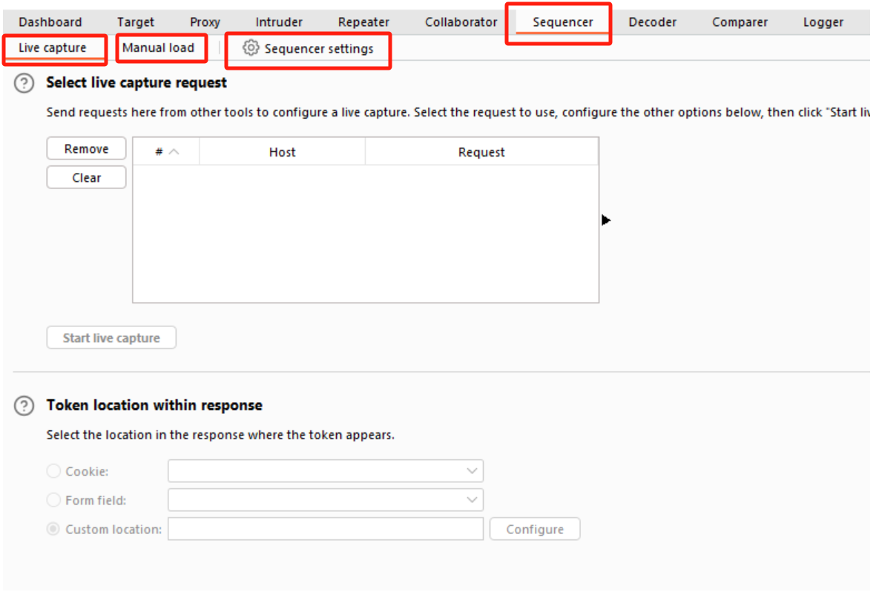Expand the Form field dropdown list
Screen dimensions: 879x612
pyautogui.click(x=472, y=500)
